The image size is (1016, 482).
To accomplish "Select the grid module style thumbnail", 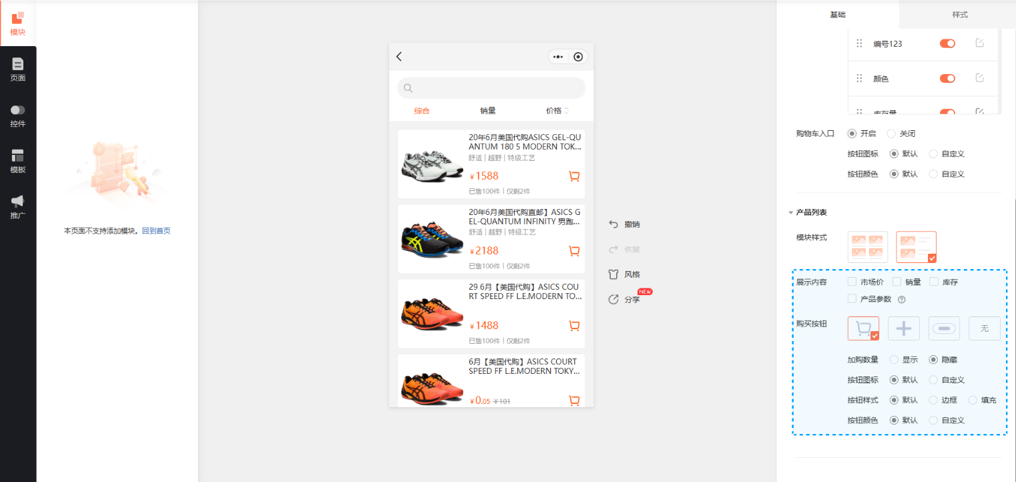I will click(x=868, y=247).
